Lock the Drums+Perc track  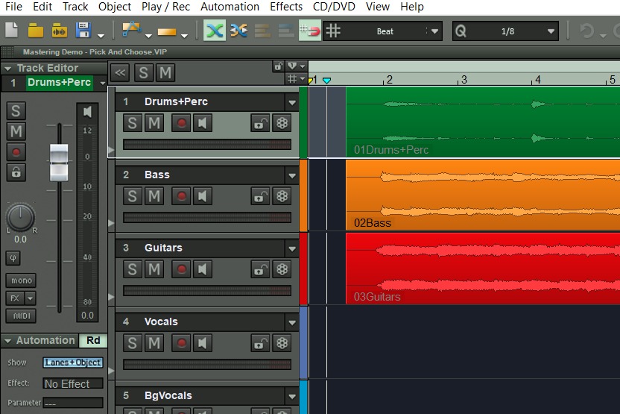pos(261,123)
